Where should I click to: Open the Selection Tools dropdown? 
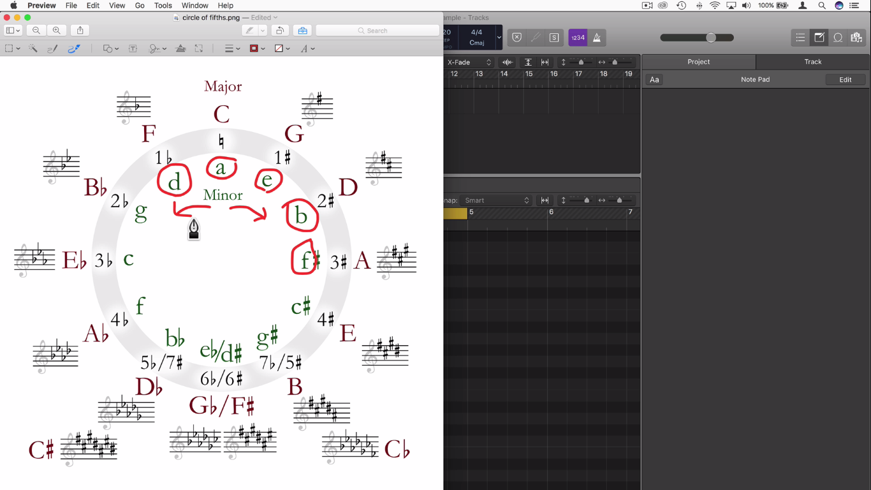tap(12, 48)
